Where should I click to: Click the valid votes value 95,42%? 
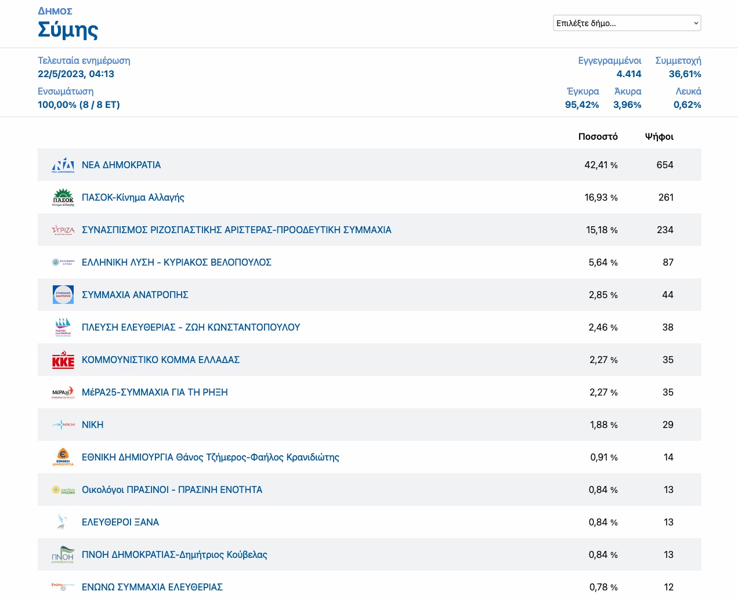[x=582, y=104]
